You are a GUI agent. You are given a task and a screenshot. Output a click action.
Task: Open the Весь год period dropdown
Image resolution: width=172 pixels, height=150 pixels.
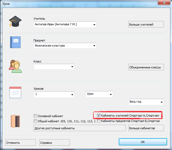(x=161, y=102)
